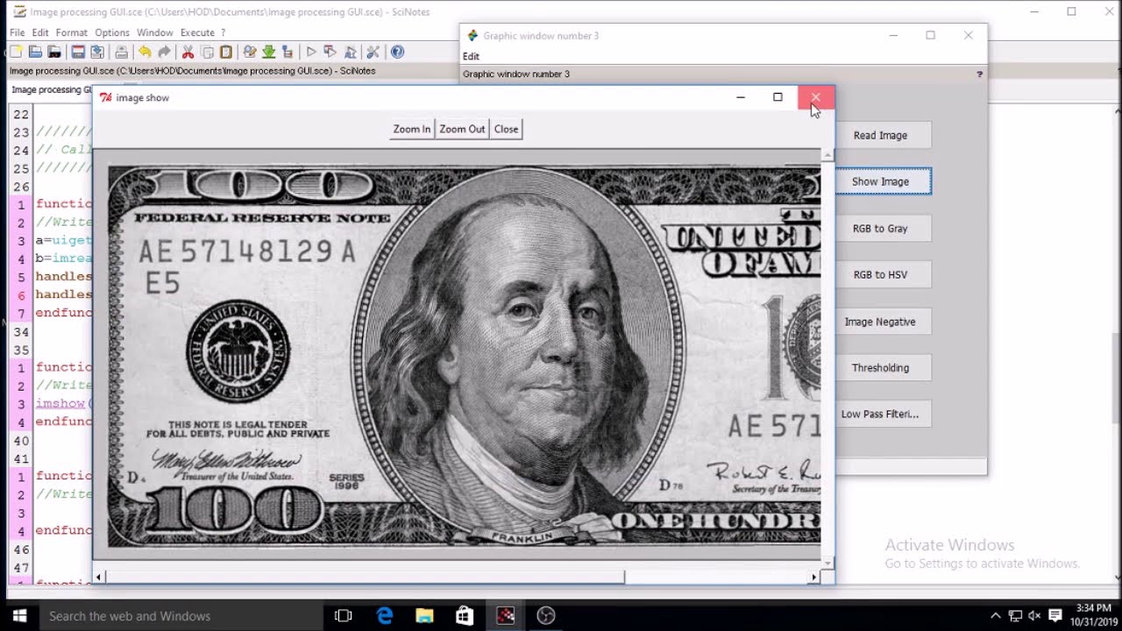The height and width of the screenshot is (631, 1122).
Task: Click the Show Image button
Action: click(880, 181)
